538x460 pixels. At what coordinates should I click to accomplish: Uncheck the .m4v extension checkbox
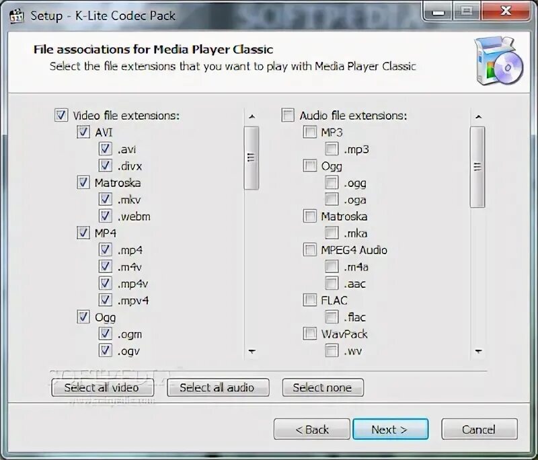coord(106,266)
